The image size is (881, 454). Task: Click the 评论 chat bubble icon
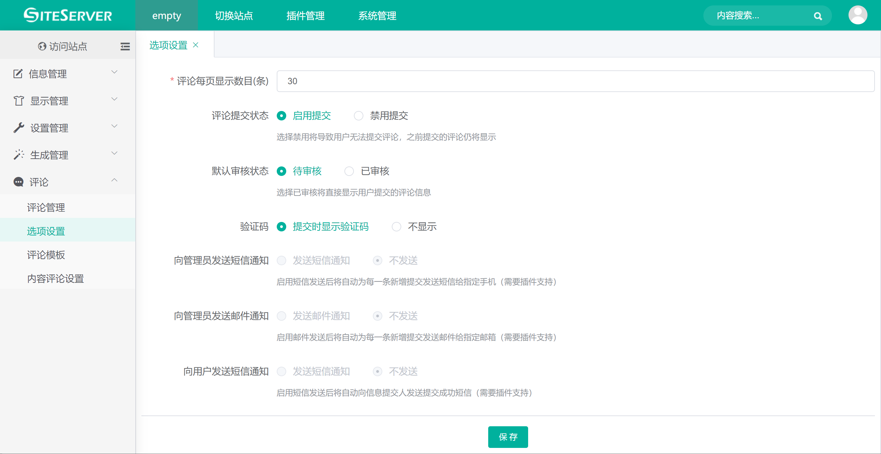(x=19, y=182)
